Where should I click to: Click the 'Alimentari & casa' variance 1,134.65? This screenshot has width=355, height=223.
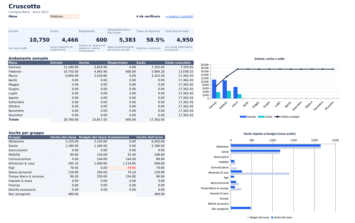click(122, 163)
